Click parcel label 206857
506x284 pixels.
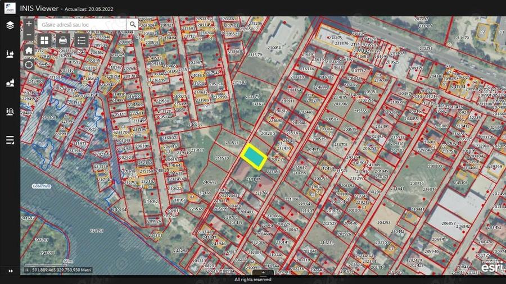[449, 223]
